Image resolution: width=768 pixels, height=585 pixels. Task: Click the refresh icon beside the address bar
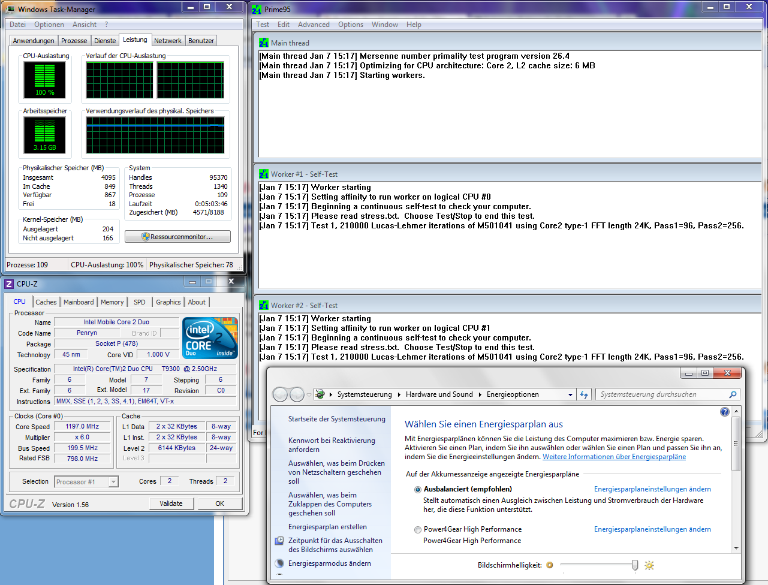[x=584, y=394]
